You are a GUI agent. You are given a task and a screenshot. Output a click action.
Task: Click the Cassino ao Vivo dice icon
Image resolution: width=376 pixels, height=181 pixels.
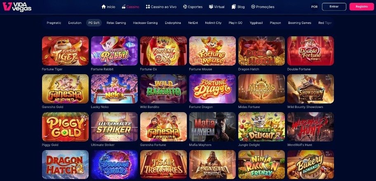[148, 7]
